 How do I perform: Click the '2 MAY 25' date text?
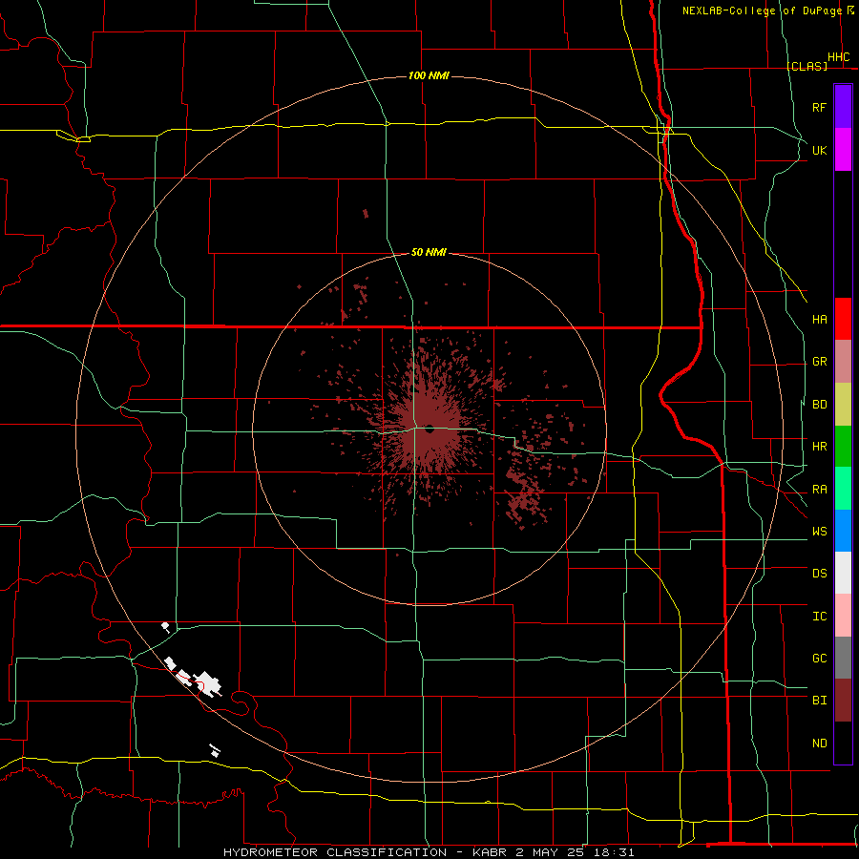(550, 852)
